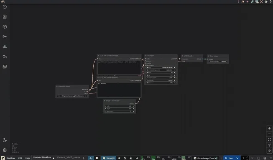The height and width of the screenshot is (160, 273).
Task: Increase batch_size in Empty Latent Image
Action: tap(133, 111)
